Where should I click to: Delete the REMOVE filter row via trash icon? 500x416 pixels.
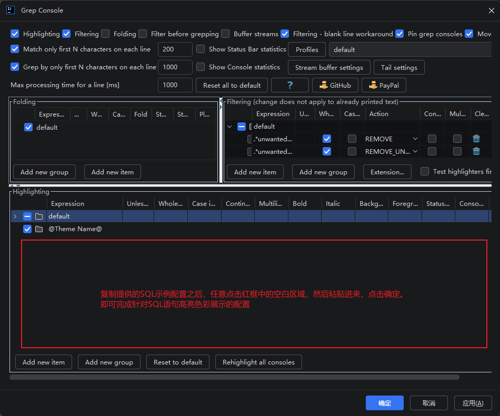(476, 139)
